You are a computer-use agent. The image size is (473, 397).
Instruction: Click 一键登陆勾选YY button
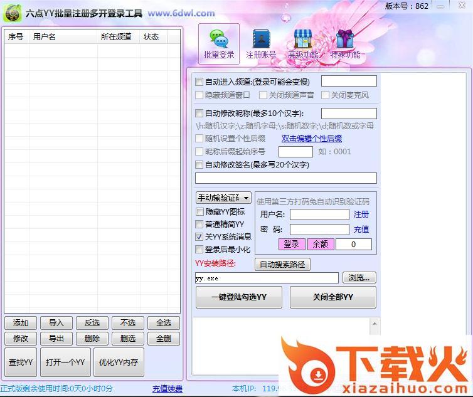(x=239, y=297)
